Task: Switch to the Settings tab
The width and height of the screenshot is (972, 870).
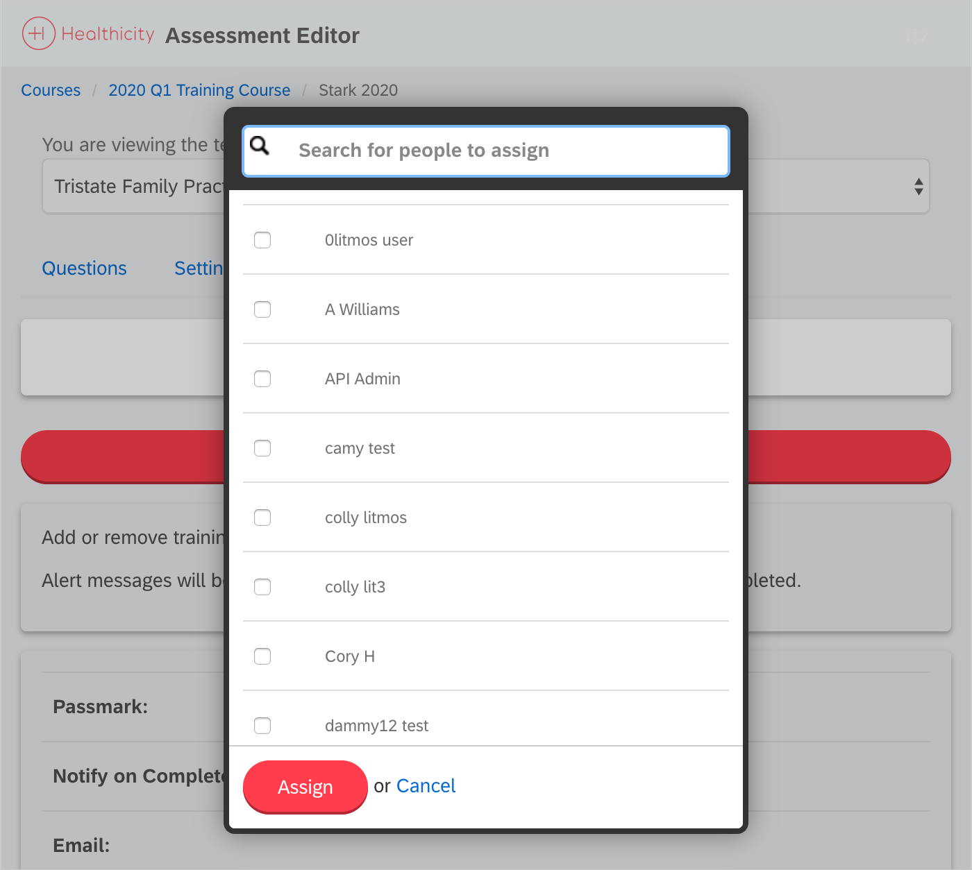Action: 199,268
